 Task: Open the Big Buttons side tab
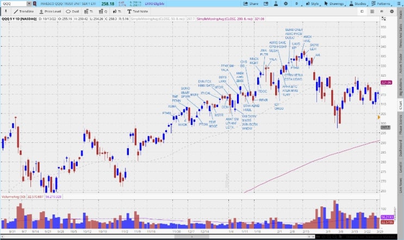[x=401, y=87]
